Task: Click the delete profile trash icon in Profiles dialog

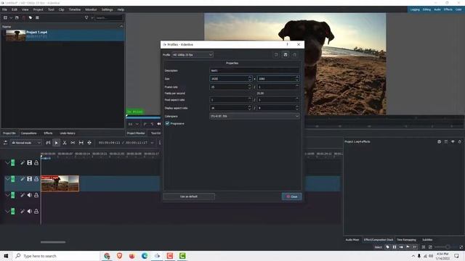Action: [294, 55]
